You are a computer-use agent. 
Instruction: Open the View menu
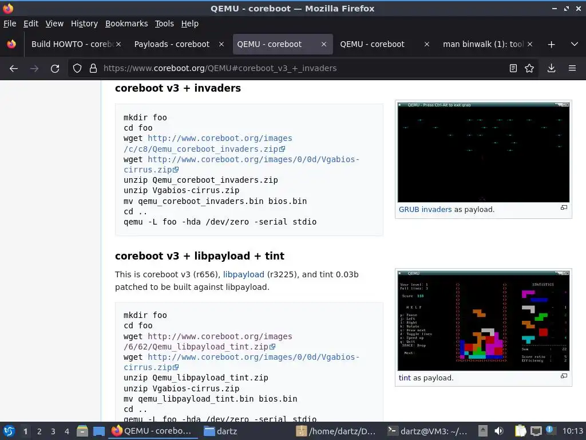point(54,23)
